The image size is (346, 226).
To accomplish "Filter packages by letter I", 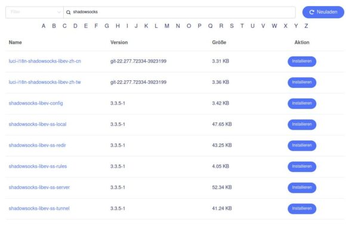I will pos(127,26).
